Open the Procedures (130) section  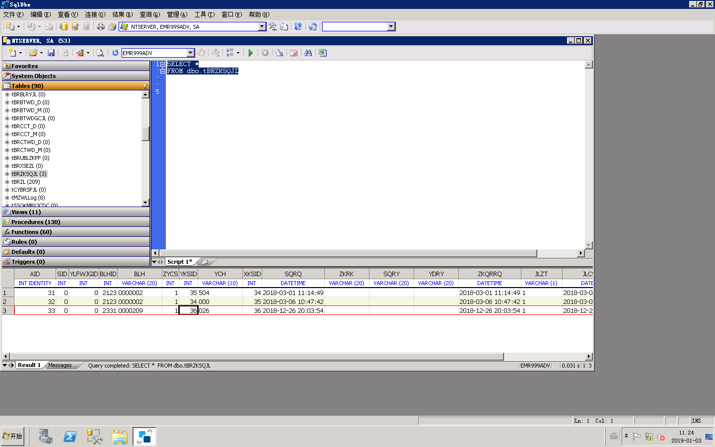(75, 222)
